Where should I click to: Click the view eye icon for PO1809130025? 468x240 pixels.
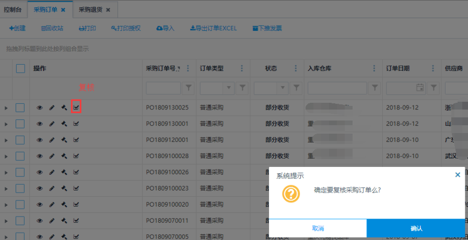pyautogui.click(x=40, y=108)
